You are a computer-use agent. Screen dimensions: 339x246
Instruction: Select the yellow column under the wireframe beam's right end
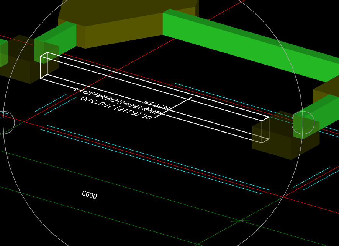285,136
